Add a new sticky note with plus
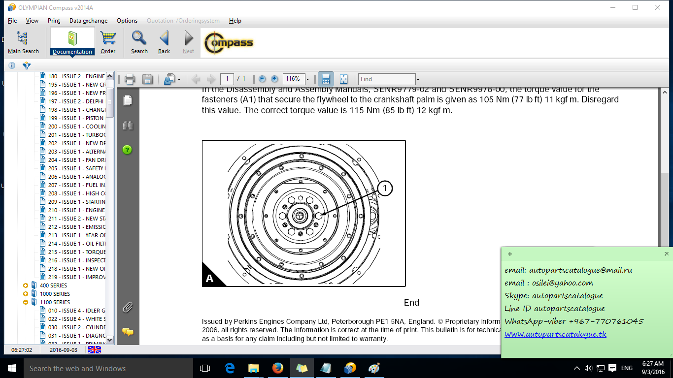Viewport: 673px width, 378px height. [x=510, y=254]
